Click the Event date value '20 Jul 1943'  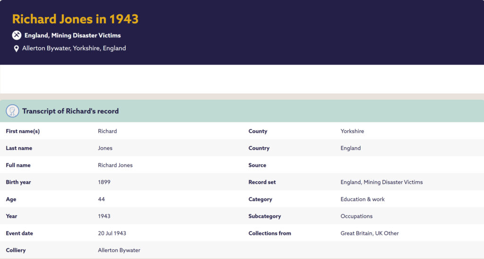[x=112, y=233]
